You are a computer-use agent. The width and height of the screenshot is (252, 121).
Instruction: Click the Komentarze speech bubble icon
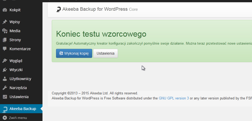click(5, 49)
